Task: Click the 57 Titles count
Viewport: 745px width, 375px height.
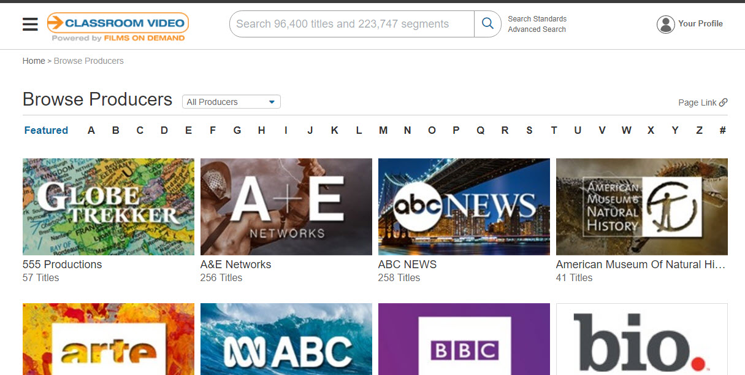Action: (41, 278)
